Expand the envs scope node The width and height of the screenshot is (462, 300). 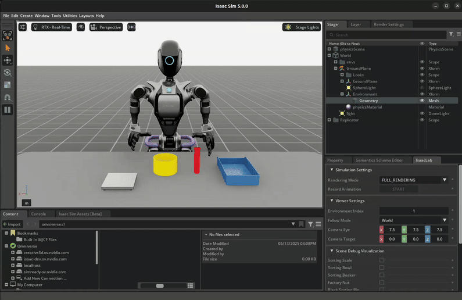pos(335,62)
